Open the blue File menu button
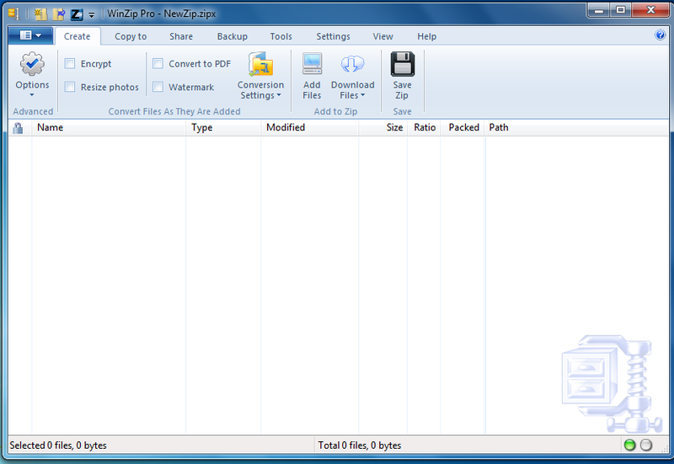This screenshot has height=464, width=674. [30, 35]
